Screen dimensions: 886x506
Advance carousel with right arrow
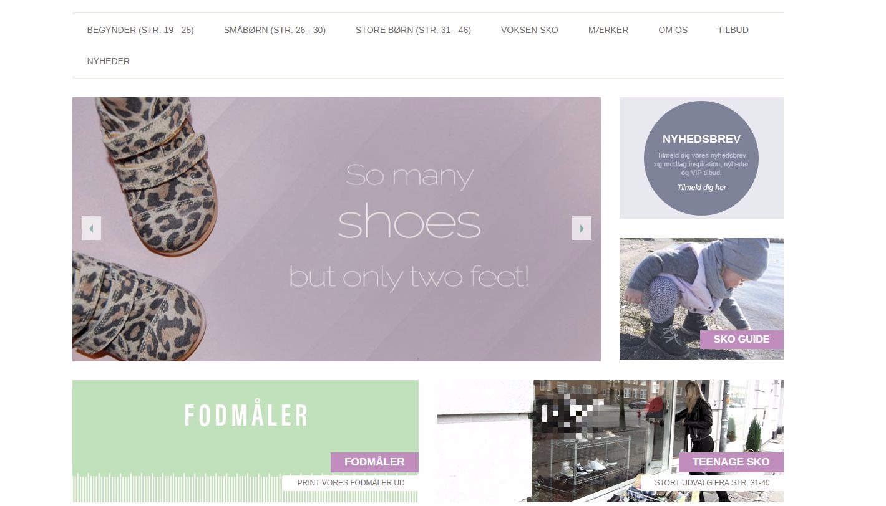click(x=582, y=228)
